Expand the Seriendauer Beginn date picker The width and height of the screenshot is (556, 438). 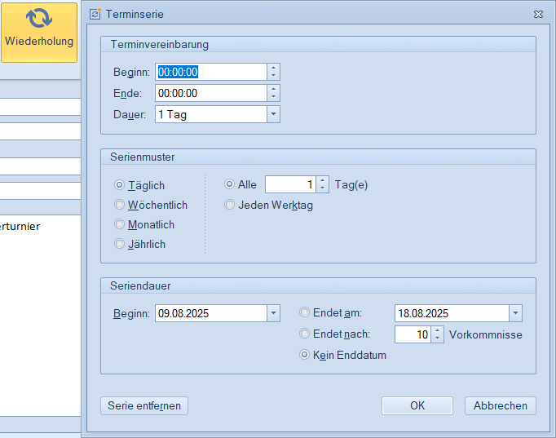(273, 313)
